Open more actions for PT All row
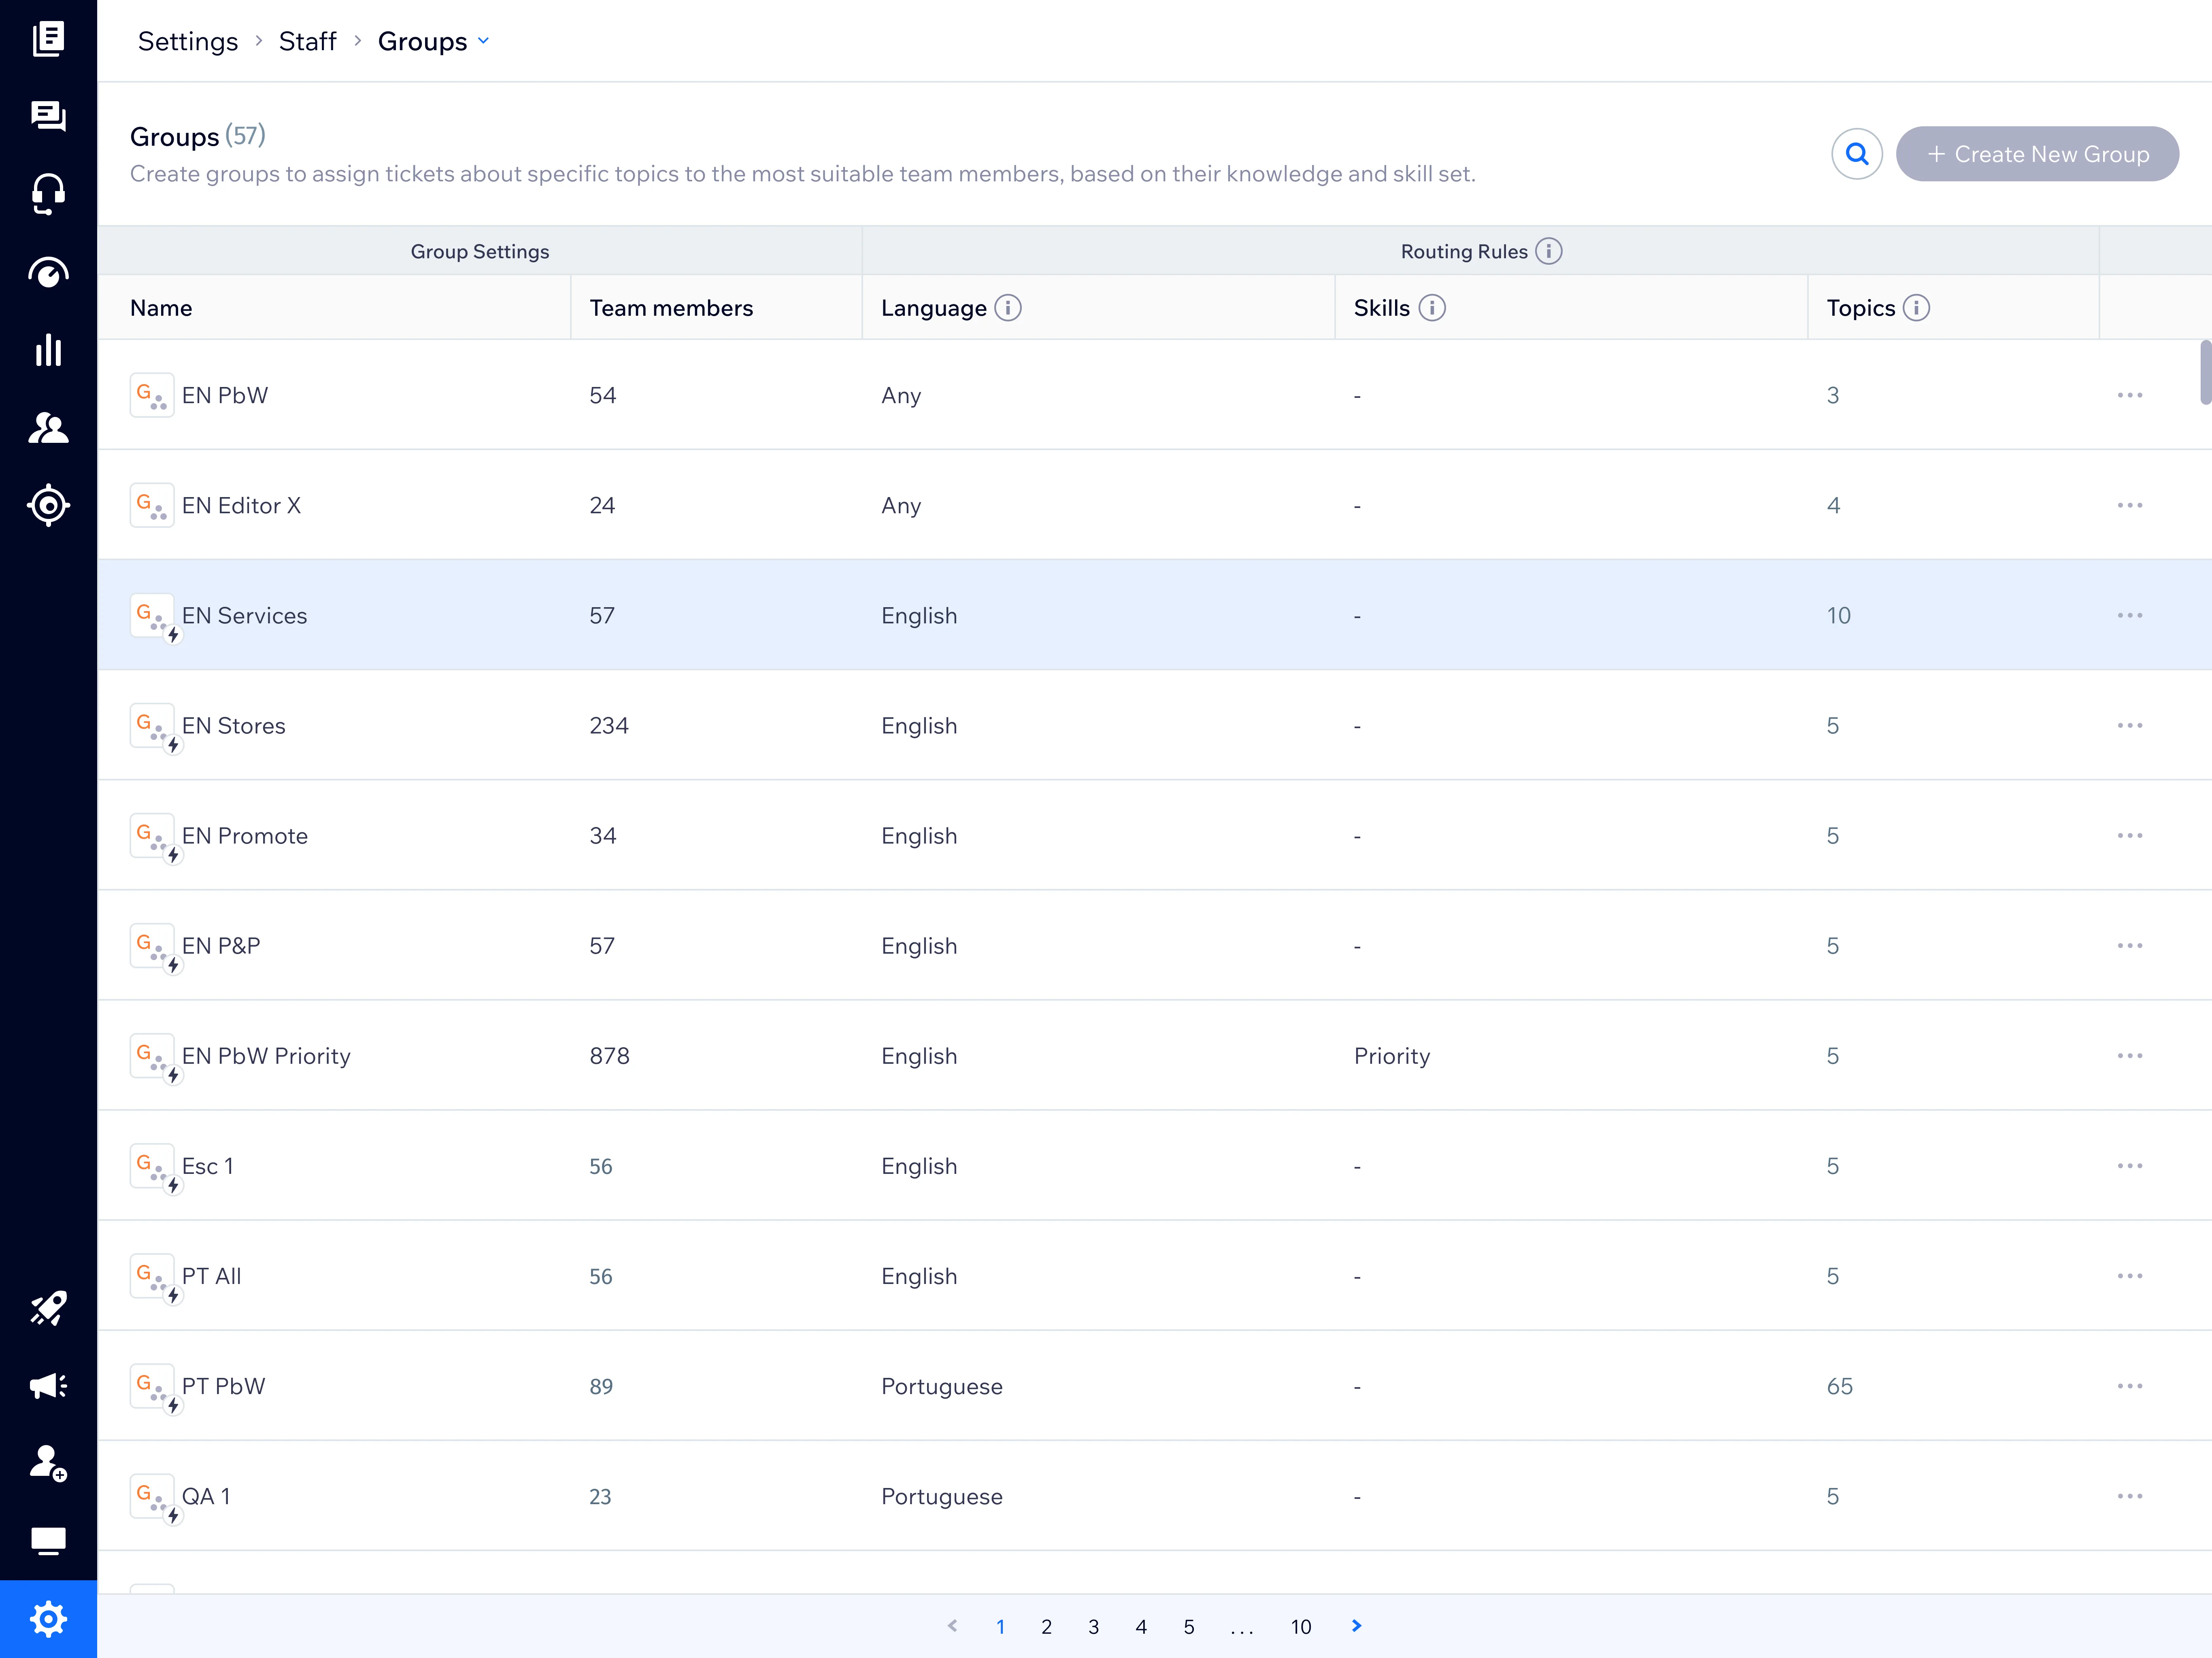 [2130, 1276]
